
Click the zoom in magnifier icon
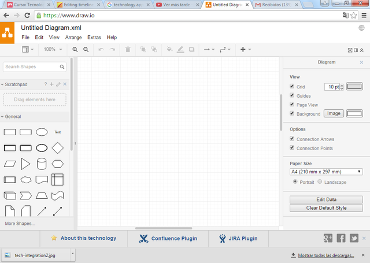pos(75,49)
